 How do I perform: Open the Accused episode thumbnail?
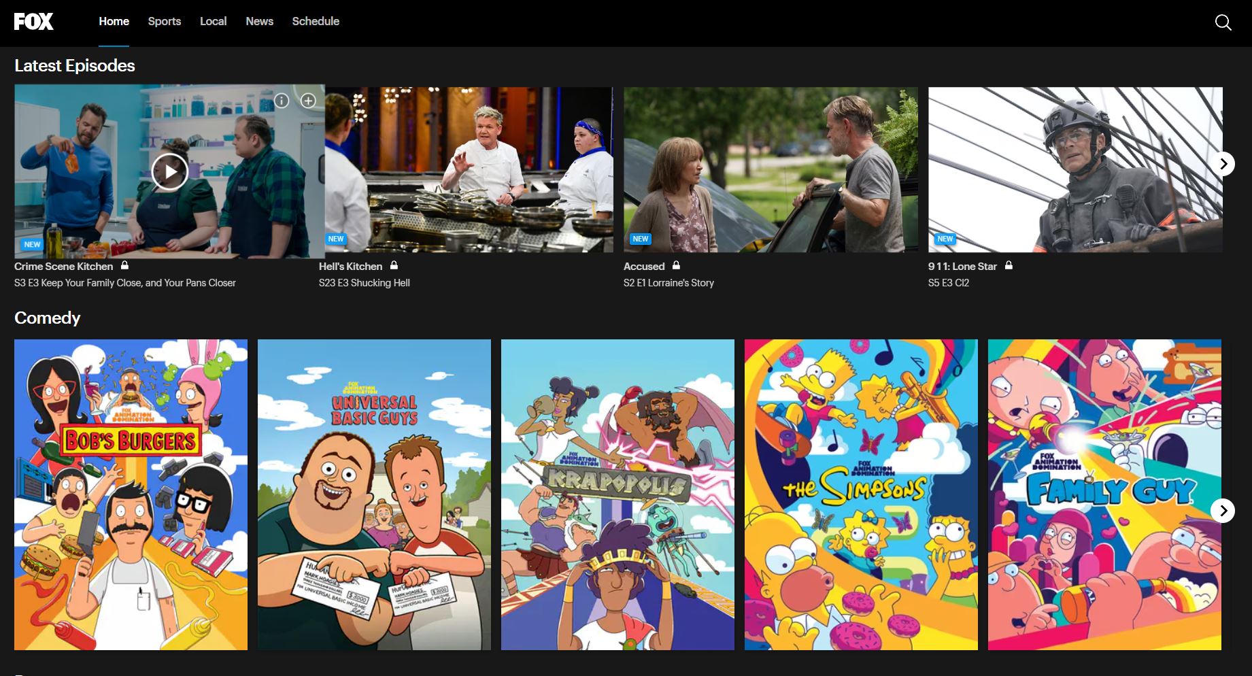pos(771,169)
